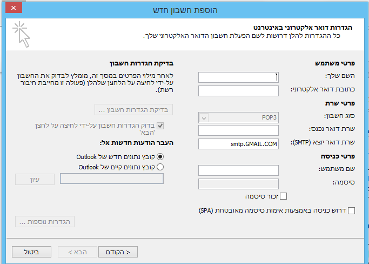Click the 'הקודם' back button

pos(118,252)
